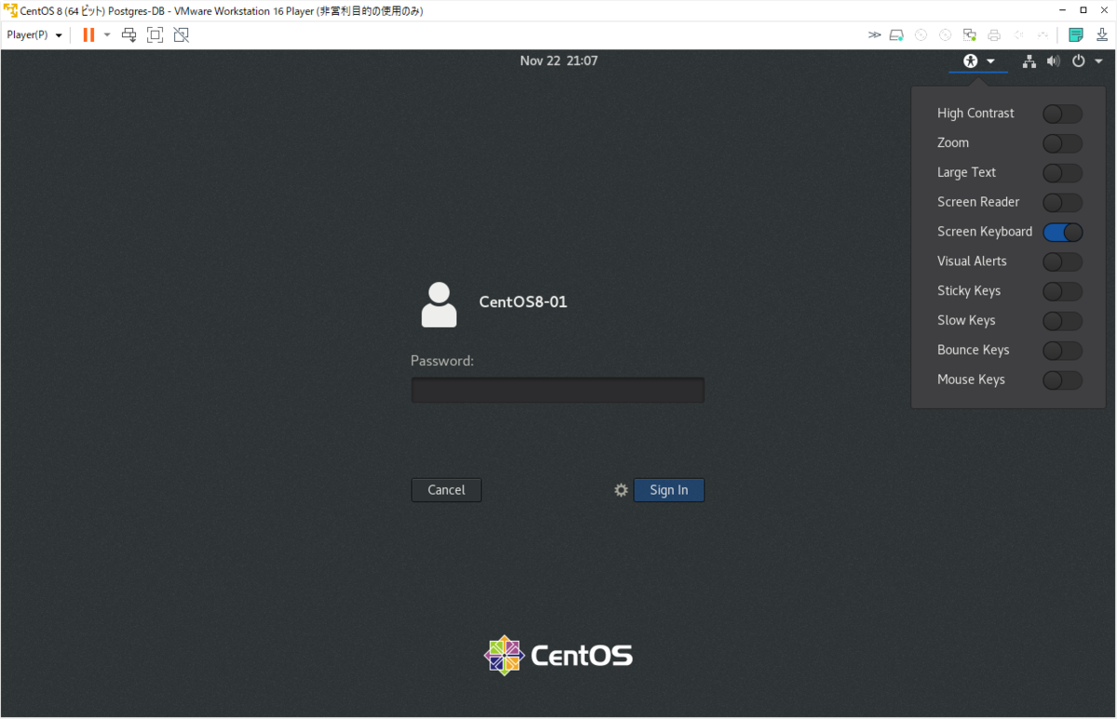The height and width of the screenshot is (719, 1117).
Task: Enable the Slow Keys switch
Action: (x=1062, y=321)
